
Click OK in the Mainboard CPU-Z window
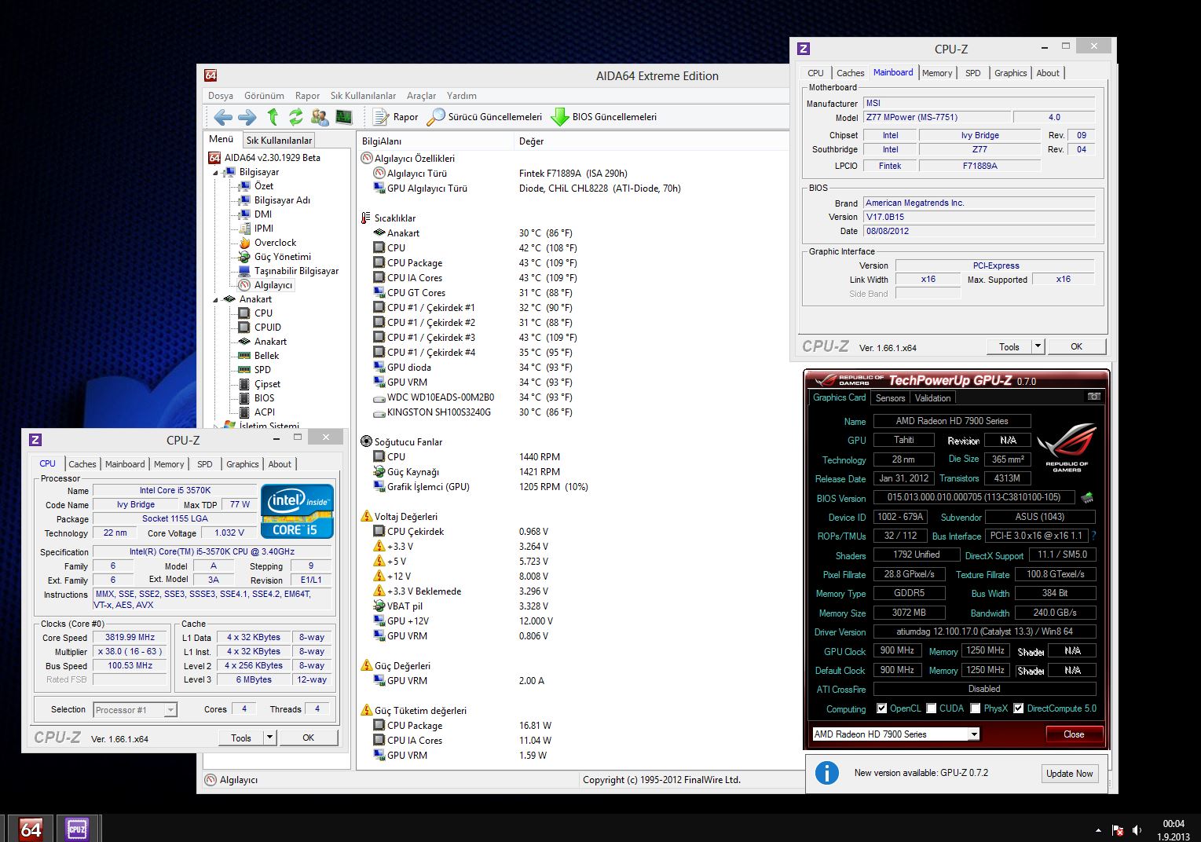point(1076,346)
